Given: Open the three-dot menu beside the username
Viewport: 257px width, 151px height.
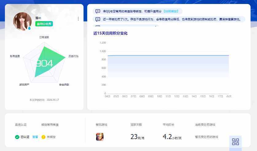Looking at the screenshot, I should (x=78, y=19).
